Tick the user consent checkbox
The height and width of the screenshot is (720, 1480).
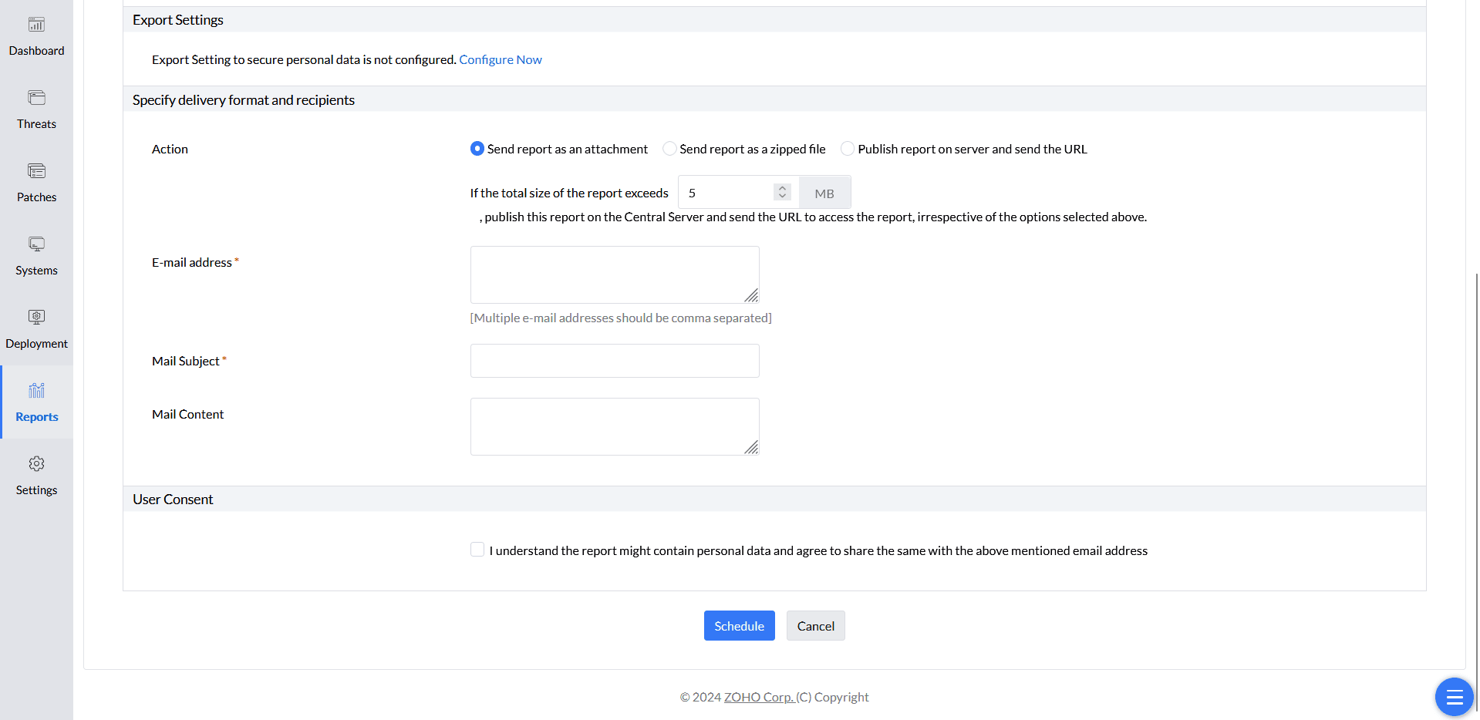pos(477,550)
